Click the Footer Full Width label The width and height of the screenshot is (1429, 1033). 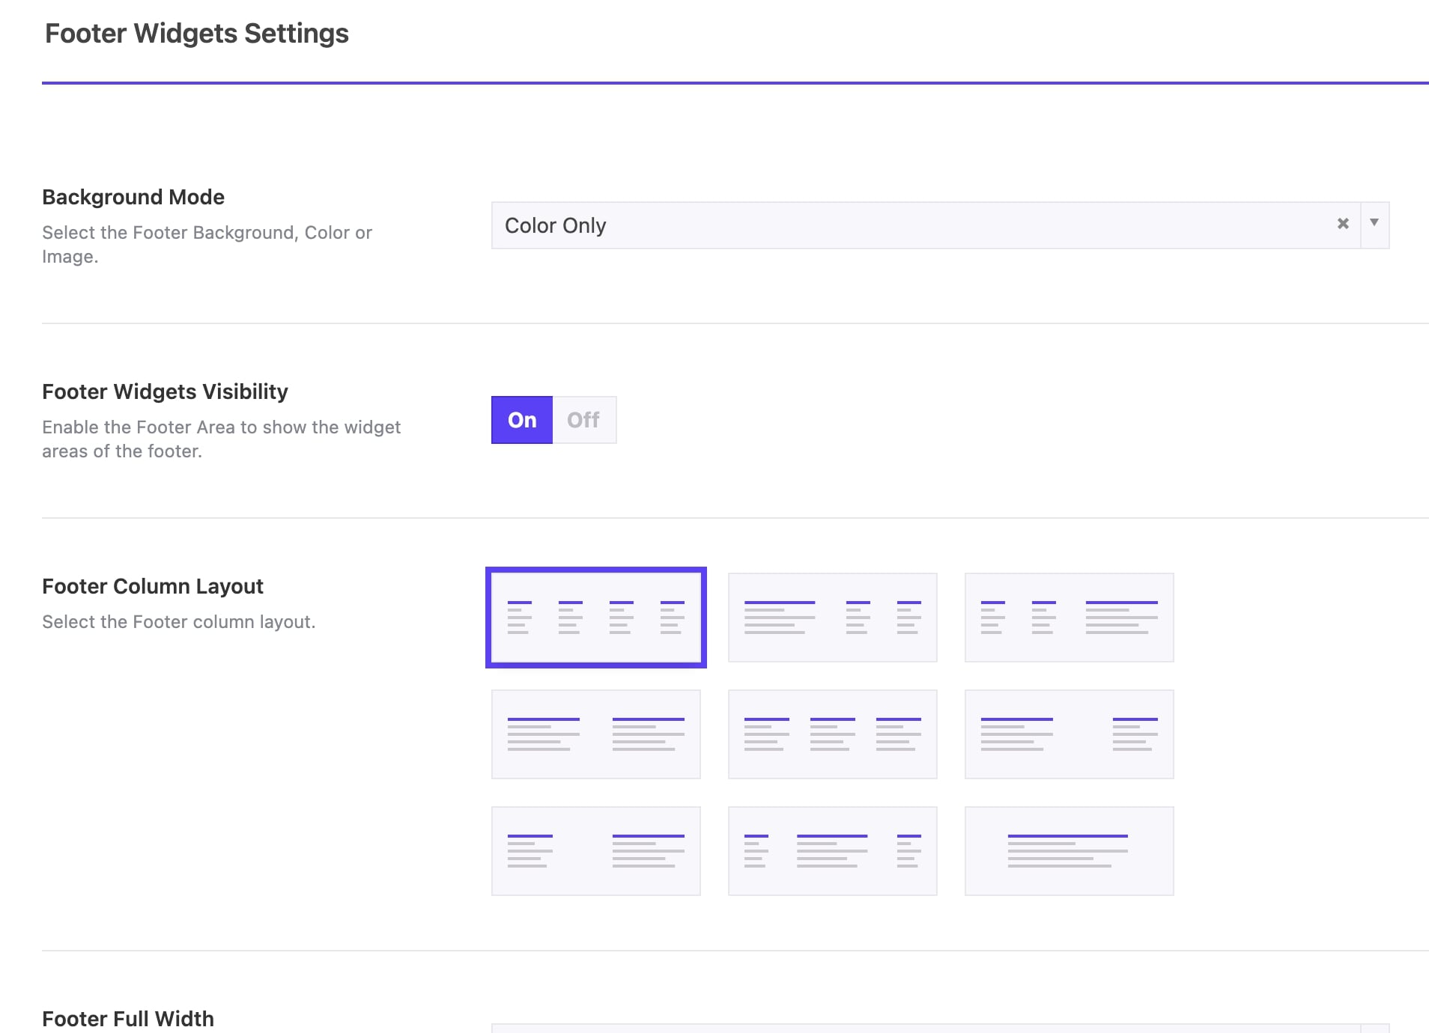pyautogui.click(x=128, y=1019)
